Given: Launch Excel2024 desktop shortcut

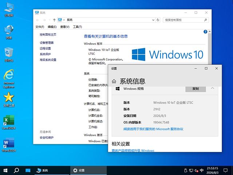Looking at the screenshot, I should [9, 122].
